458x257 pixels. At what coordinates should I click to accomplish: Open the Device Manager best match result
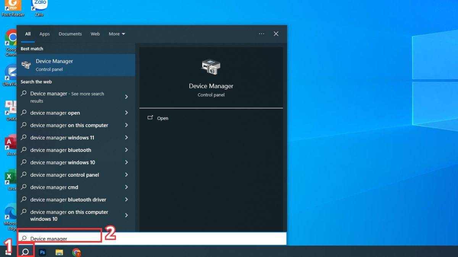[76, 65]
